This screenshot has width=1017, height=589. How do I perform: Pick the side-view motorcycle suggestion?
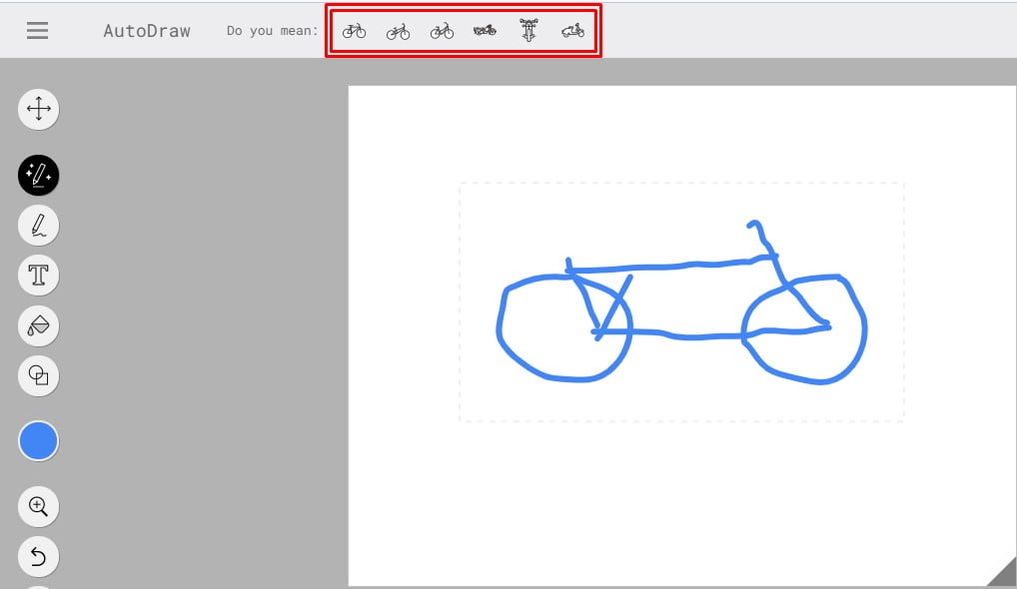pyautogui.click(x=486, y=30)
